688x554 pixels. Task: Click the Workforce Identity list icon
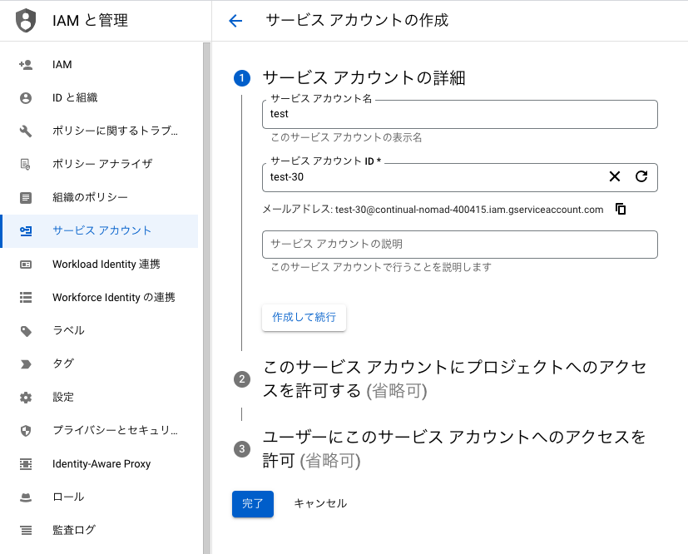26,298
